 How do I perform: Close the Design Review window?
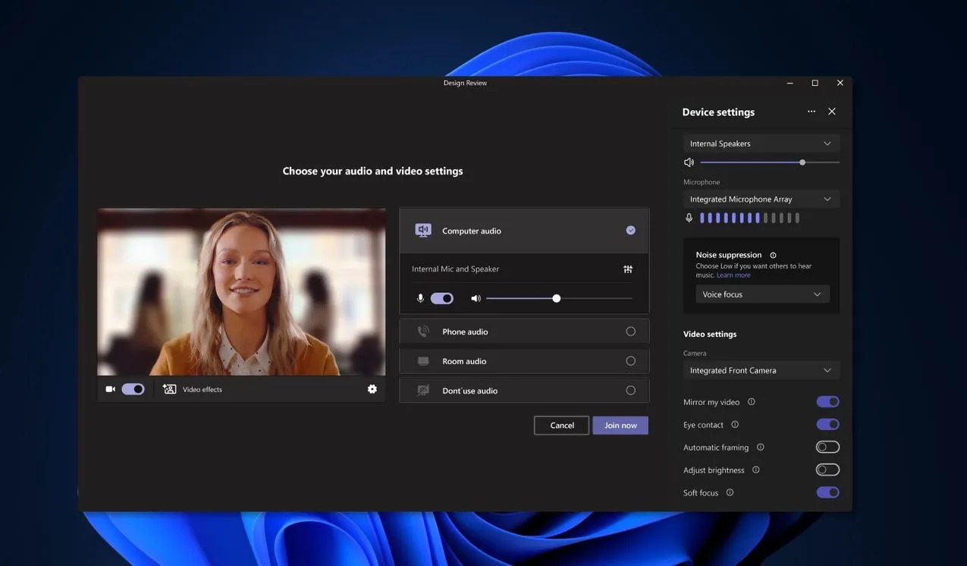pos(840,83)
